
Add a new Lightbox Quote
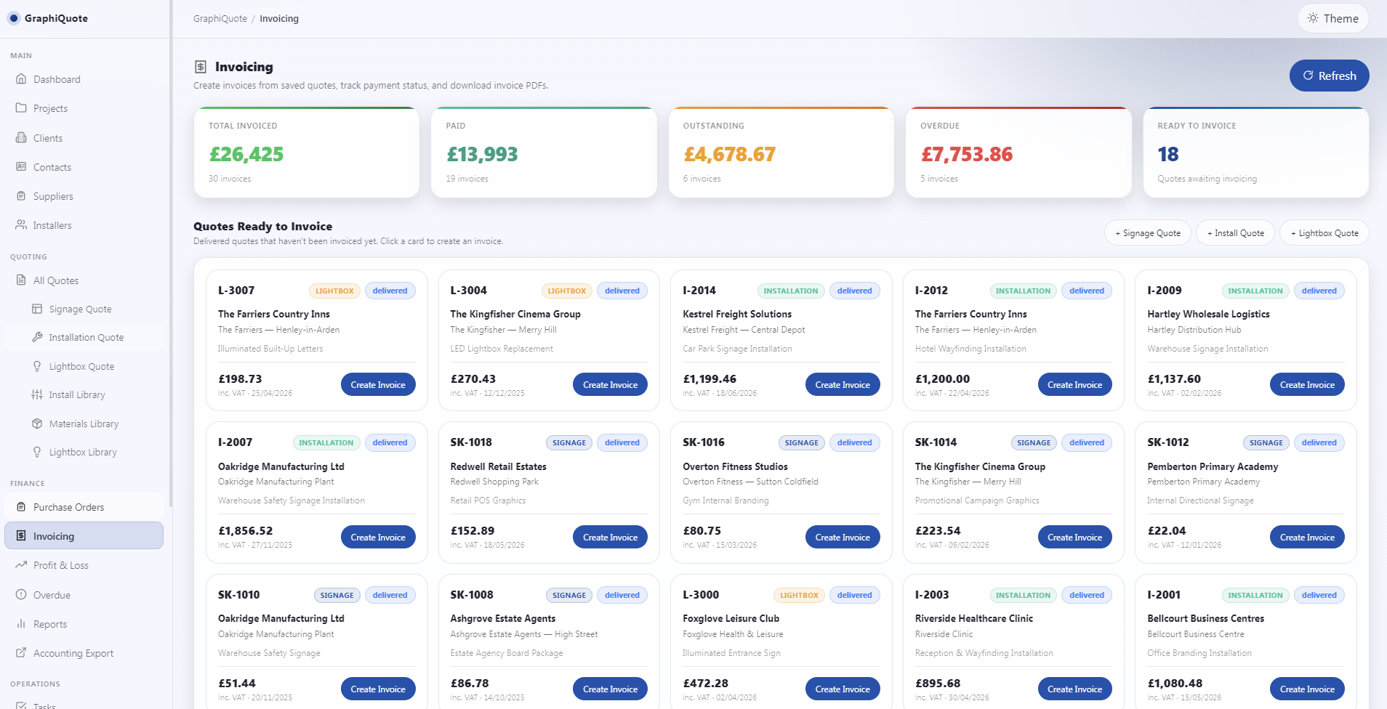pos(1324,233)
